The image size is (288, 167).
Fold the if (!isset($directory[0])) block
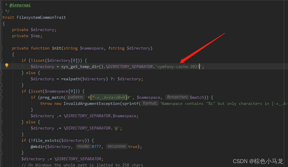[x=1, y=60]
